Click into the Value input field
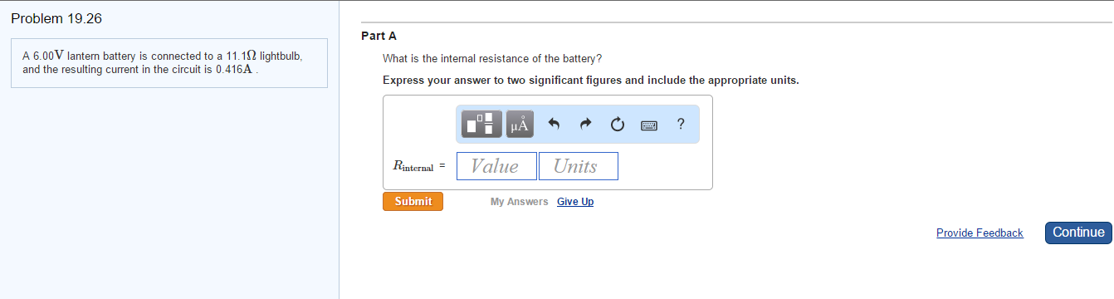 pyautogui.click(x=496, y=166)
